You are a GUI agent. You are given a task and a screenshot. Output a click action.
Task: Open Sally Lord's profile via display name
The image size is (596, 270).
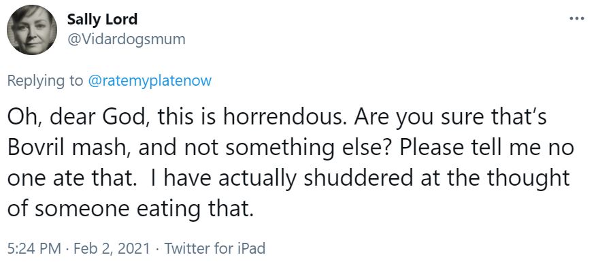click(102, 19)
